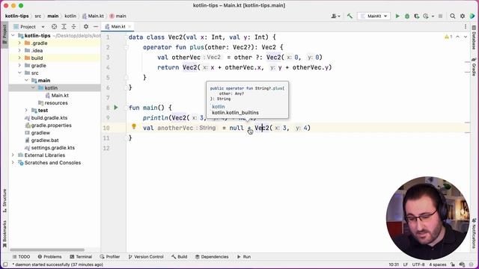Image resolution: width=479 pixels, height=269 pixels.
Task: Hide the Project panel with minus icon
Action: [x=96, y=27]
